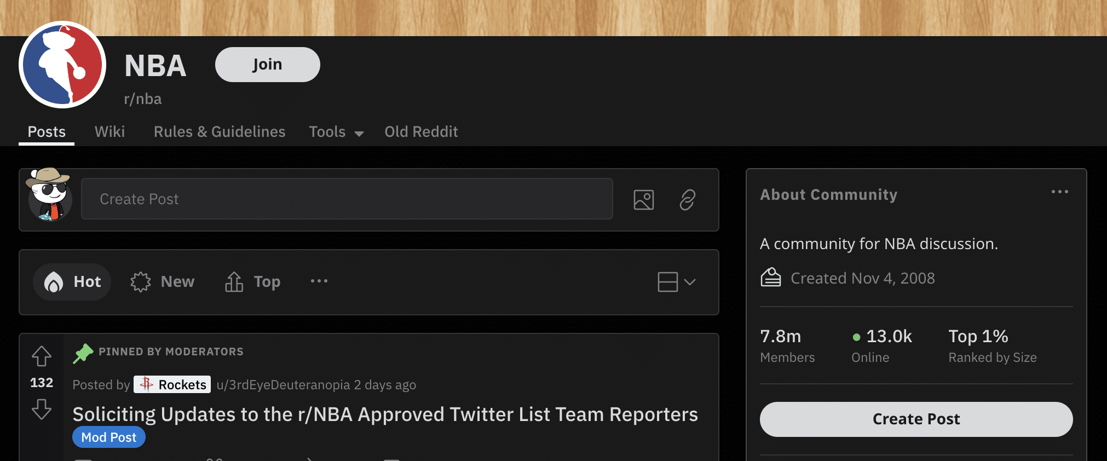This screenshot has height=461, width=1107.
Task: Create an image post via picture icon
Action: pyautogui.click(x=644, y=200)
